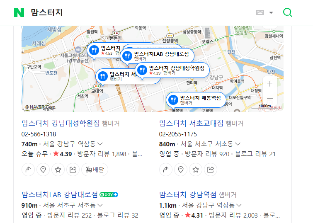Click the green search magnifier icon

click(288, 12)
